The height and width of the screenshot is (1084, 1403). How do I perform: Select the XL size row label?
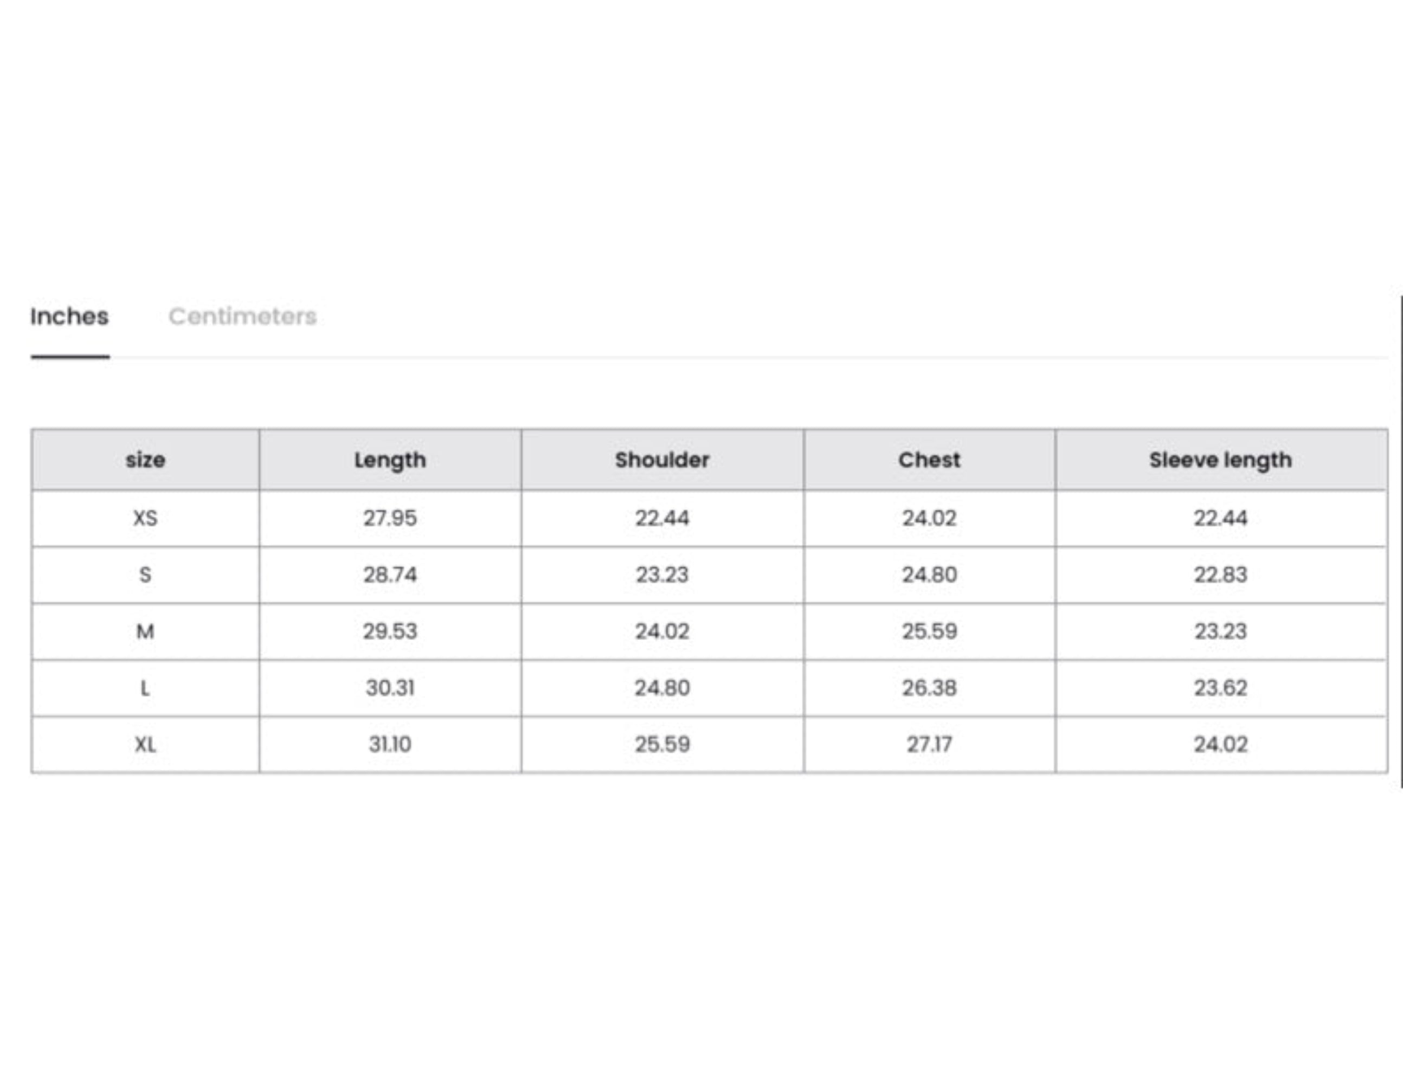tap(145, 744)
